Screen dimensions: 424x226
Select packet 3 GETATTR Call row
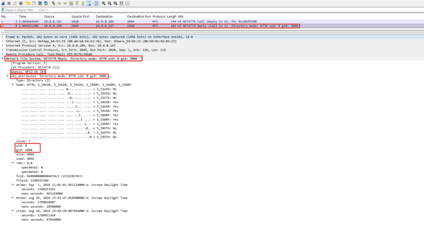[212, 21]
